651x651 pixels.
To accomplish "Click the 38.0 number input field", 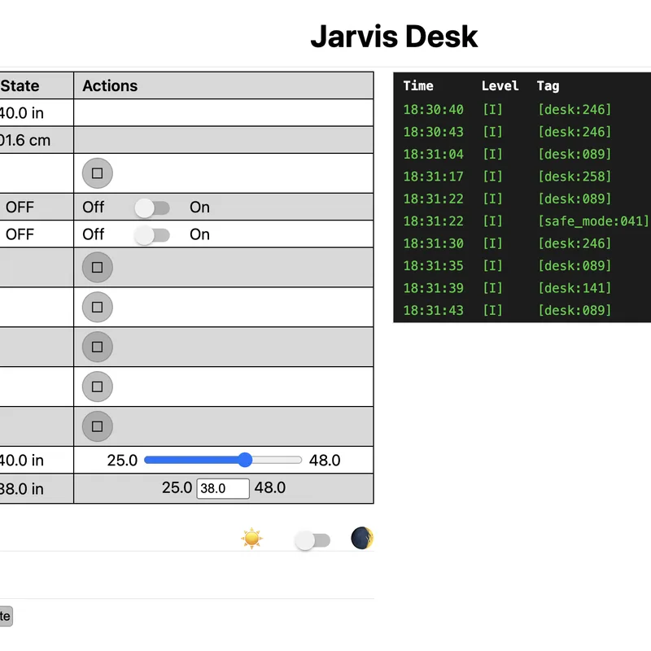I will coord(223,488).
